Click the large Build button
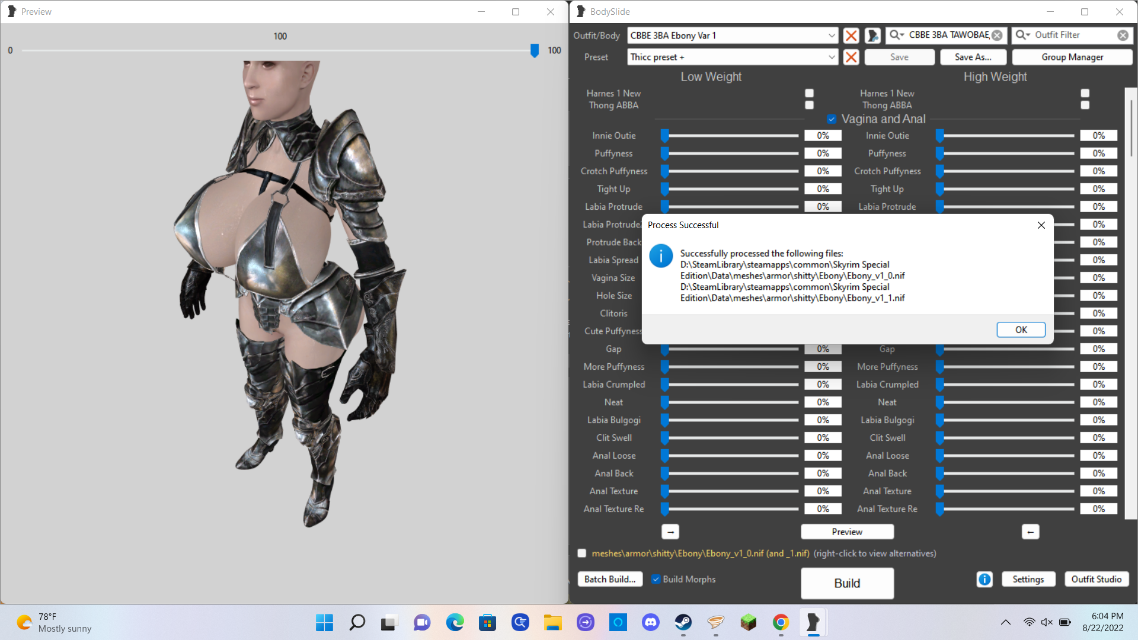This screenshot has width=1138, height=640. tap(847, 584)
